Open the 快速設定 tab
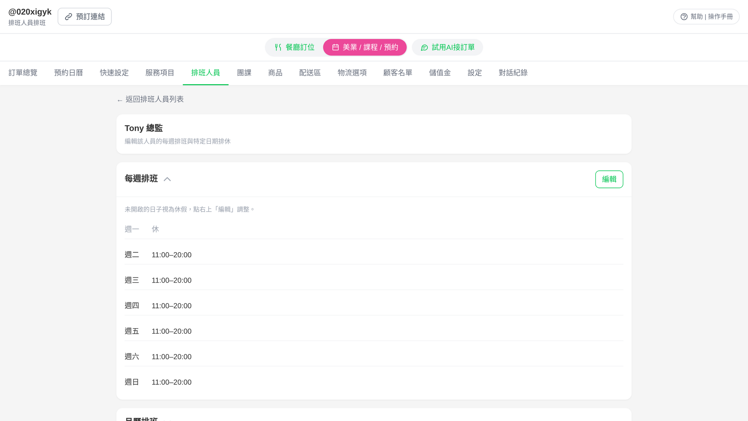Screen dimensions: 748x421 tap(114, 73)
